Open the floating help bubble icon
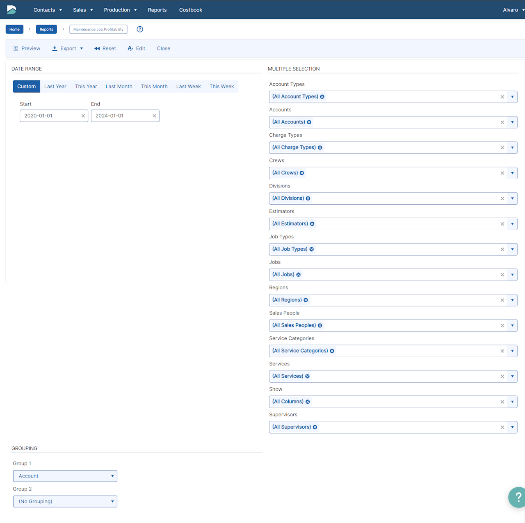The width and height of the screenshot is (525, 523). [x=517, y=497]
